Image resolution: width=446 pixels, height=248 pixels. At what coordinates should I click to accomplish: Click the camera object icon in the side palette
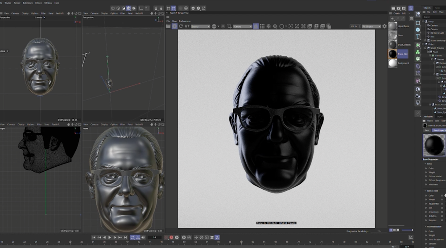coord(418,96)
